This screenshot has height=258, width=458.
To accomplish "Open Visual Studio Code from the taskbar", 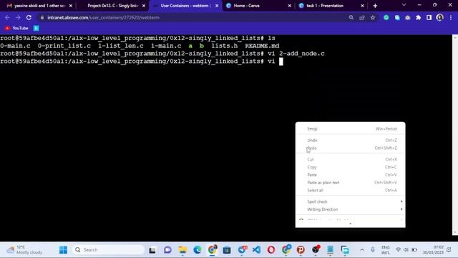I will point(256,250).
